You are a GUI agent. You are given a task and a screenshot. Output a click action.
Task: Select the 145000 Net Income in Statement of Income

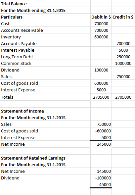(104, 144)
